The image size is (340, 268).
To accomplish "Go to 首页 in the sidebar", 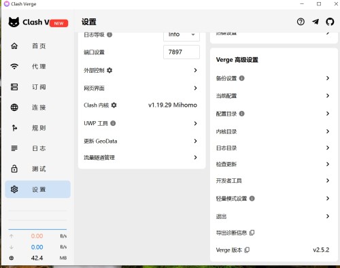I will [37, 46].
